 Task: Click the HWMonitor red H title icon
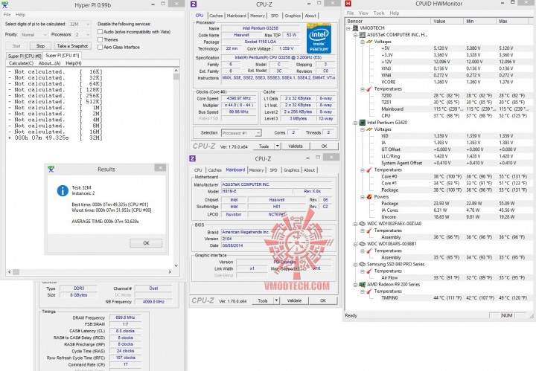coord(348,4)
